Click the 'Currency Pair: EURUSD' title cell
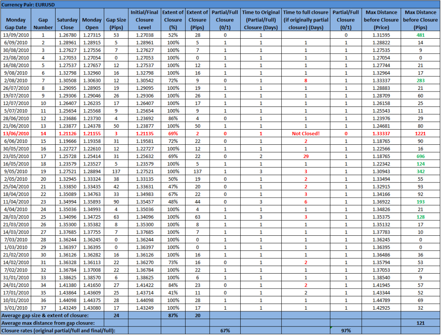This screenshot has width=441, height=335. pos(220,5)
